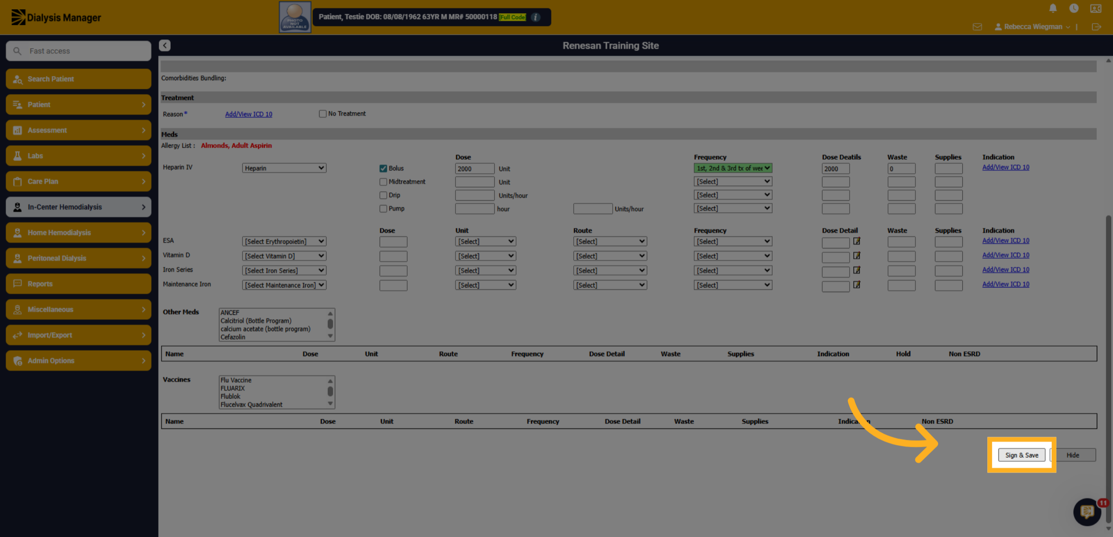Screen dimensions: 1113x537
Task: Open Add/View ICD 10 link for Reason
Action: 249,114
